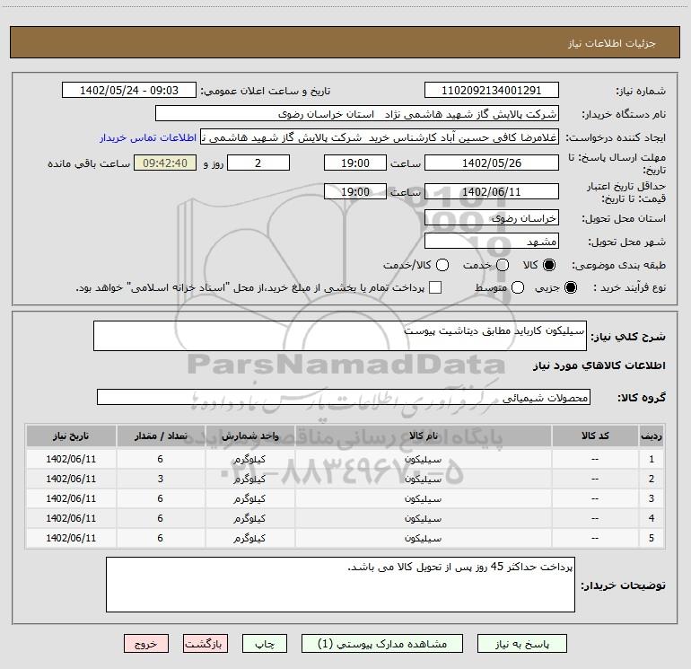
Task: Open اطلاعات تماس خریدار link
Action: [x=148, y=137]
